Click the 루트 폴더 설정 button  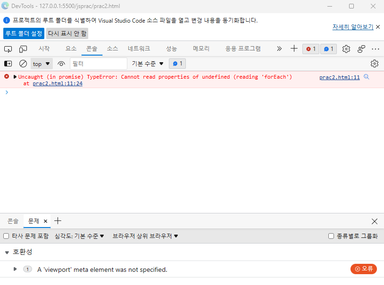[24, 33]
